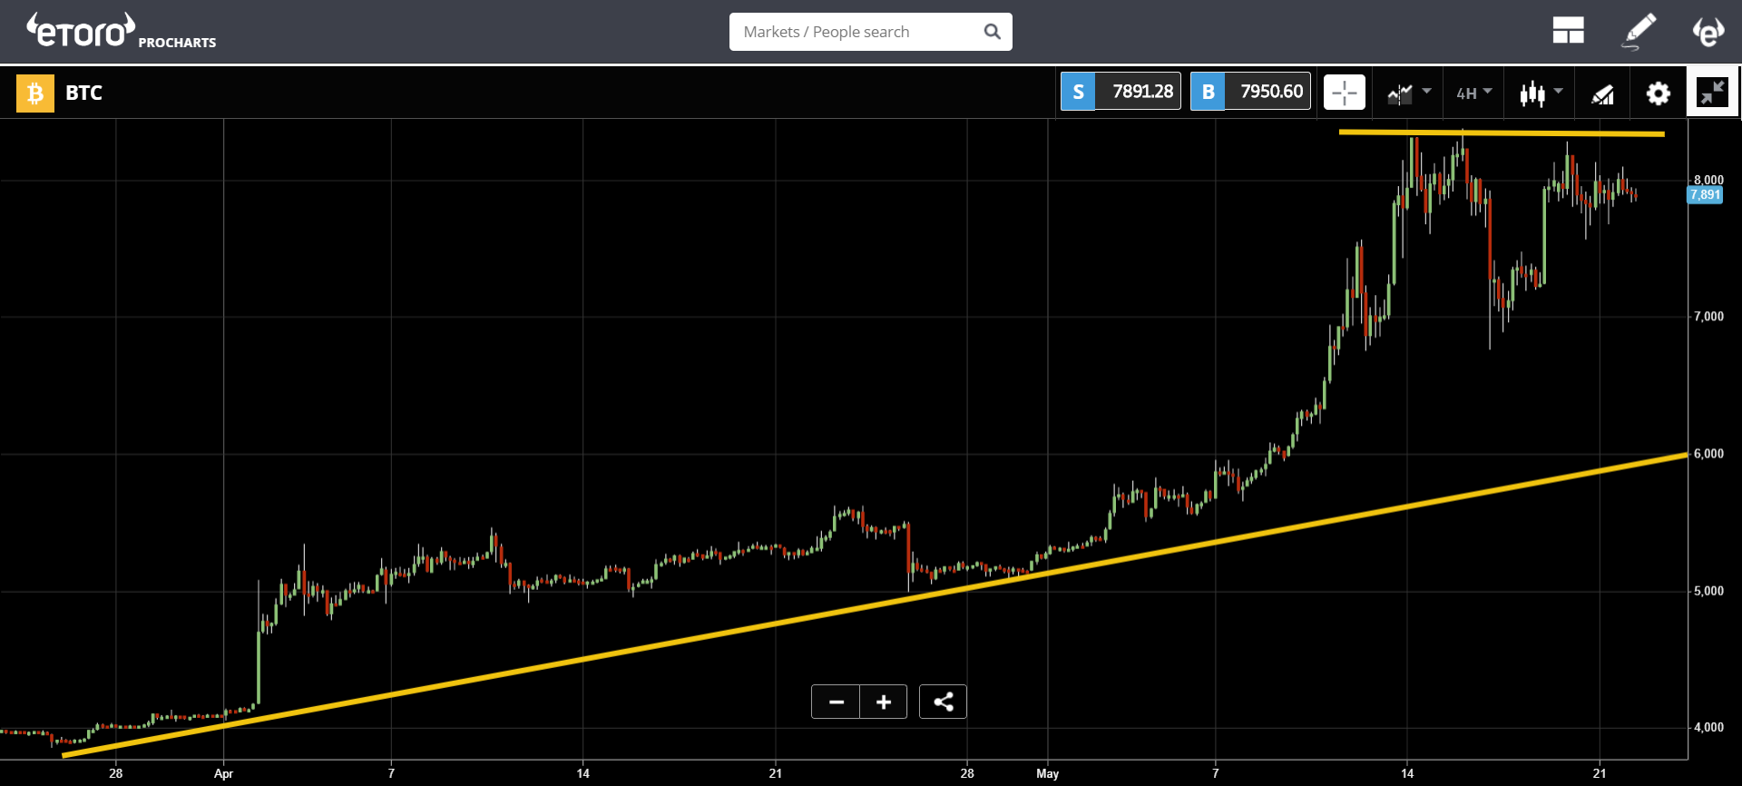Open the studies and drawing tools icon
The image size is (1742, 786).
[x=1602, y=93]
